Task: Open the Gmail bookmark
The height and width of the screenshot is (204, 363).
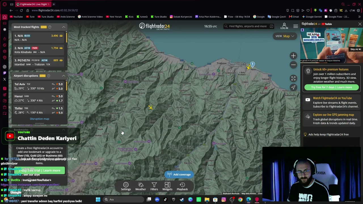Action: pos(294,17)
